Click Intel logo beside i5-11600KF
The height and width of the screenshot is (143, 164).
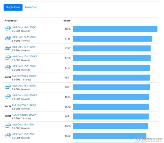point(8,96)
